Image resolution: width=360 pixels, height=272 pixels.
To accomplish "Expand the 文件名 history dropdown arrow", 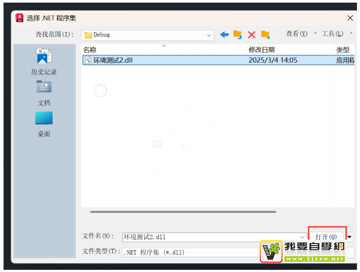I will 302,237.
